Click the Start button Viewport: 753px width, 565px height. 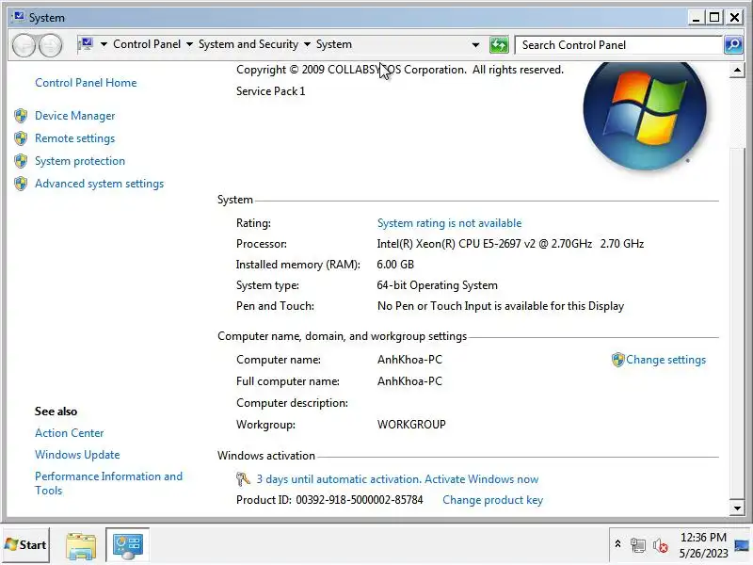tap(26, 545)
